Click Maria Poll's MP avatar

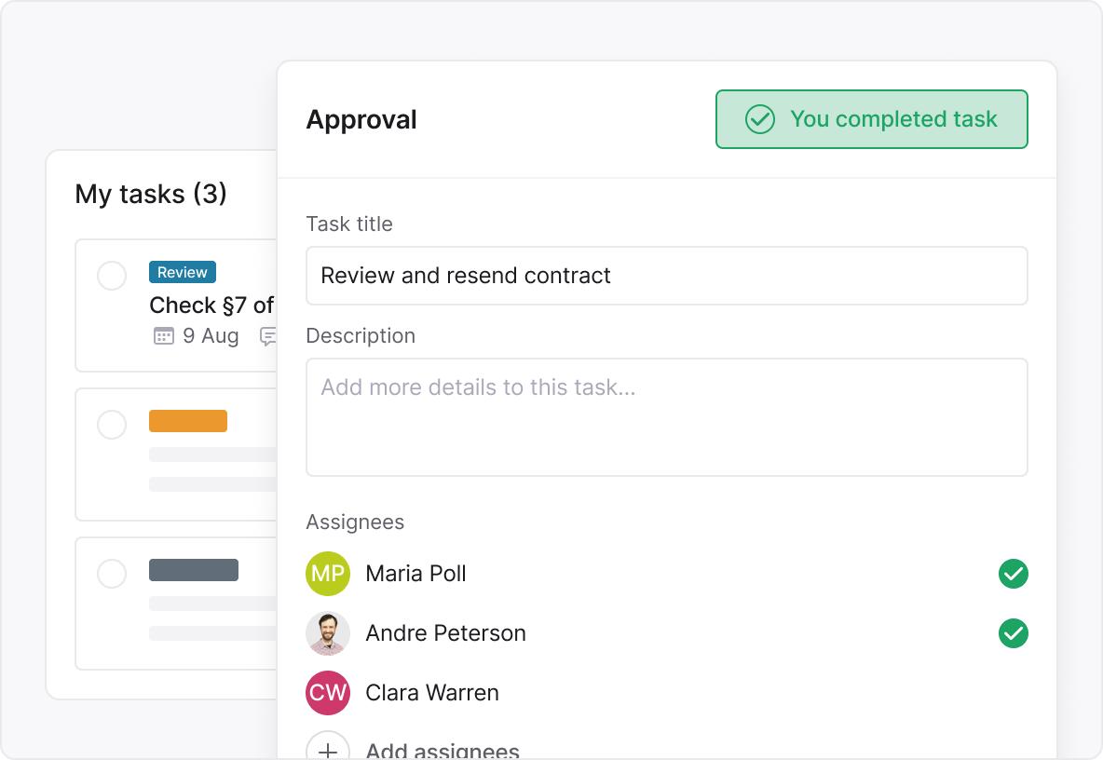[328, 574]
